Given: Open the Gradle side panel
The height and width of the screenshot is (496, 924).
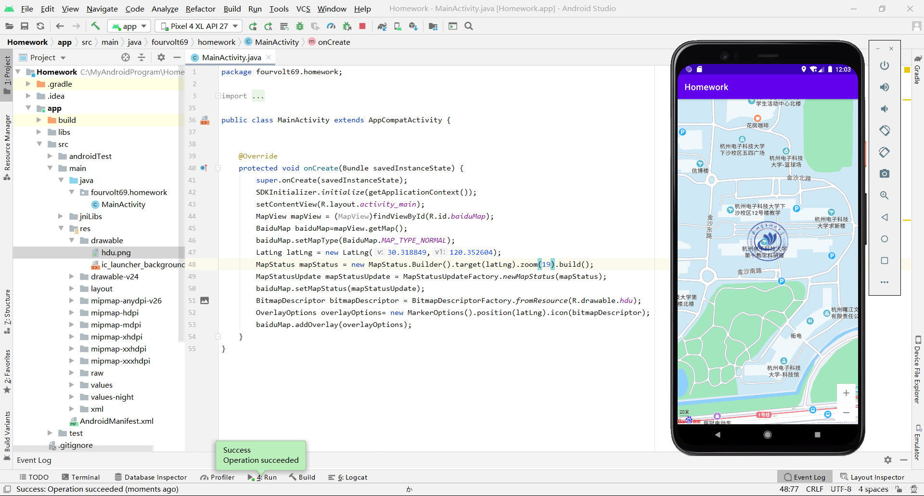Looking at the screenshot, I should pyautogui.click(x=917, y=70).
